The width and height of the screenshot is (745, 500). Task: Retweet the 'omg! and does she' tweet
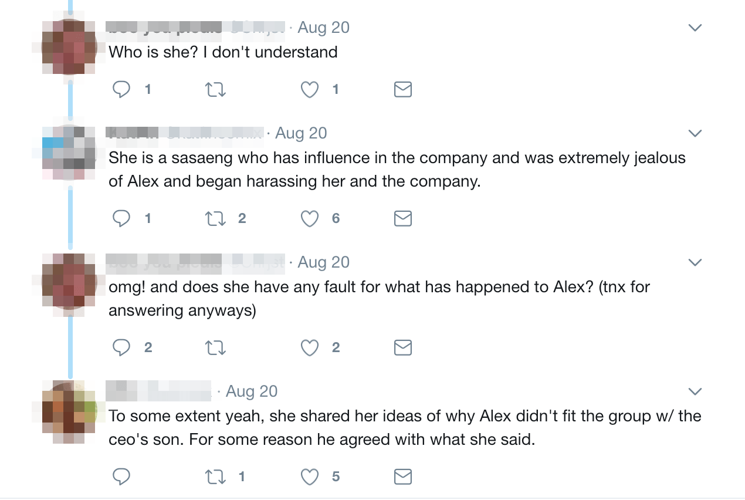[x=215, y=348]
